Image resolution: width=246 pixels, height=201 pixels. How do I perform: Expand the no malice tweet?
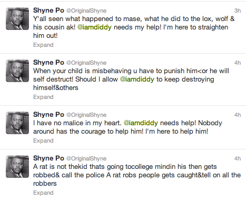(x=43, y=140)
